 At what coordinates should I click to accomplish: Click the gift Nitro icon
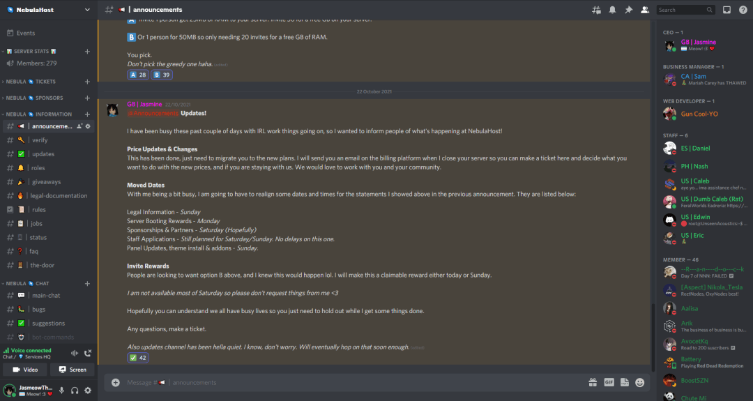coord(593,382)
